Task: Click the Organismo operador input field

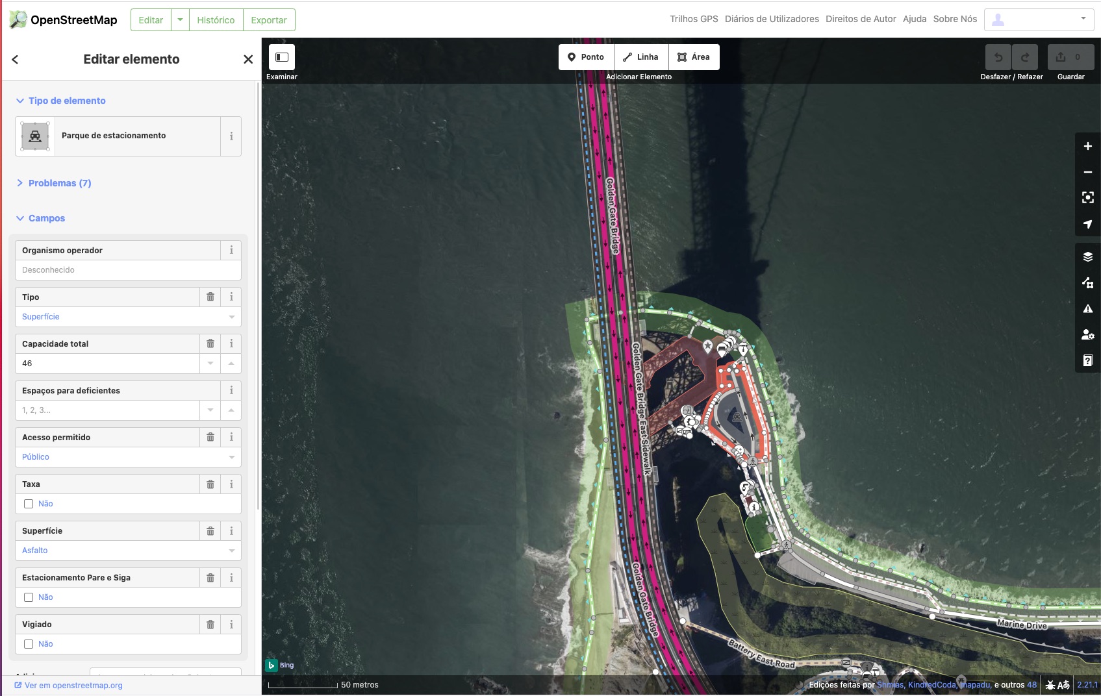Action: coord(128,270)
